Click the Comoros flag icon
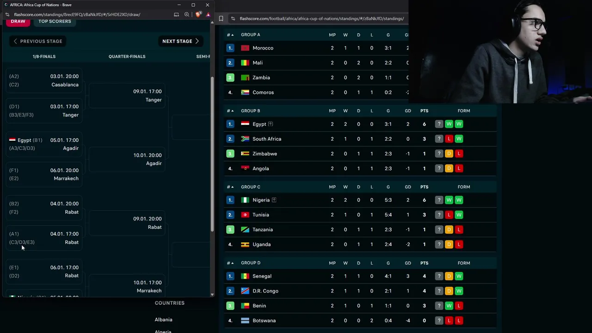592x333 pixels. [x=245, y=92]
